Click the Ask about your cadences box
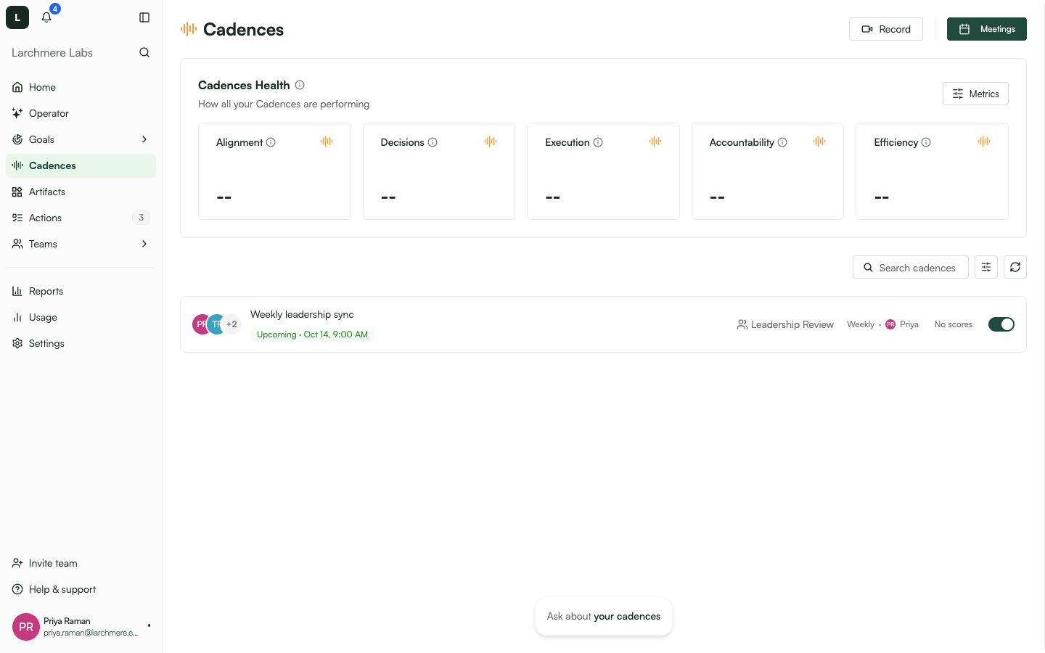1045x653 pixels. pos(604,616)
